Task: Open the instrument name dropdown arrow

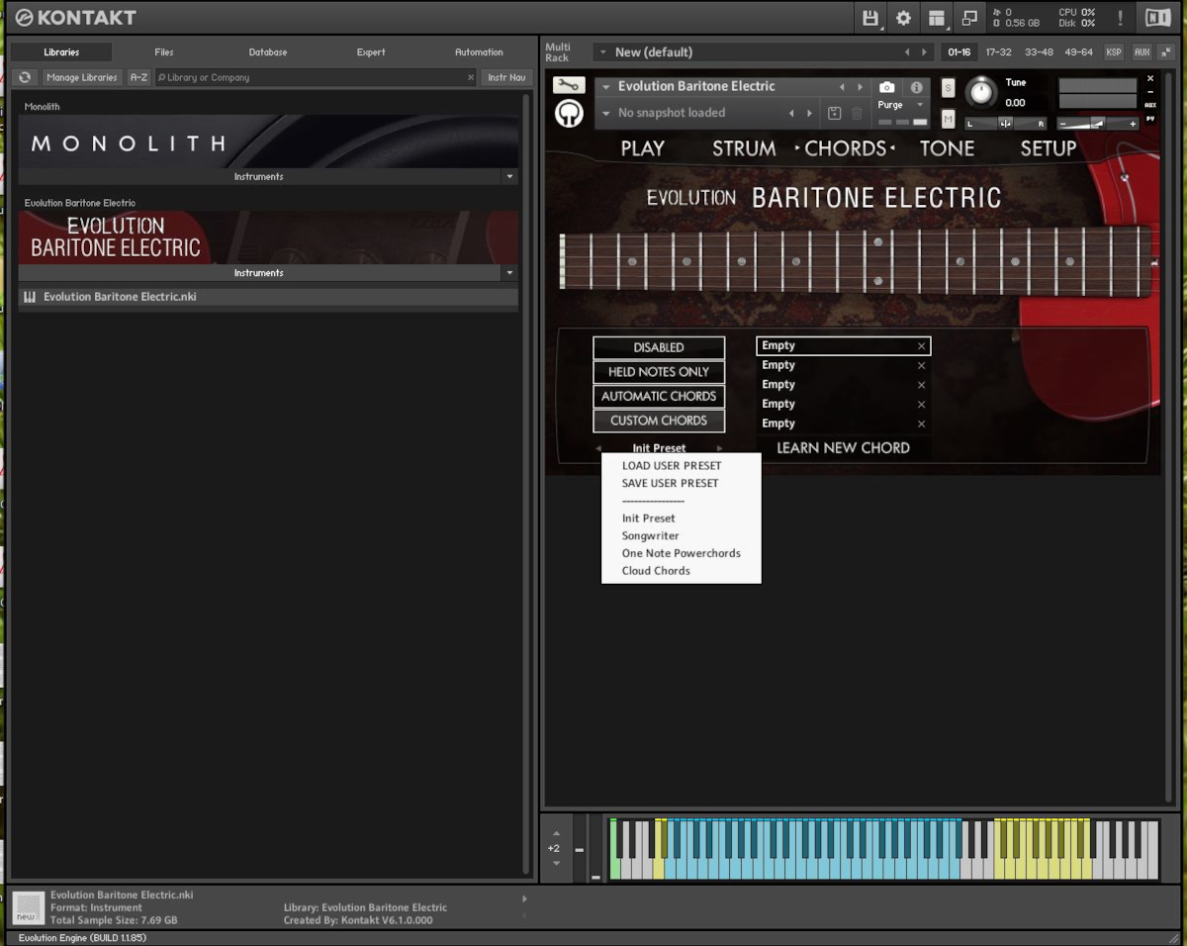Action: [606, 87]
